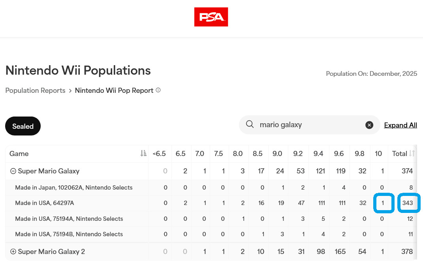Click the magnifying glass search icon

point(250,124)
